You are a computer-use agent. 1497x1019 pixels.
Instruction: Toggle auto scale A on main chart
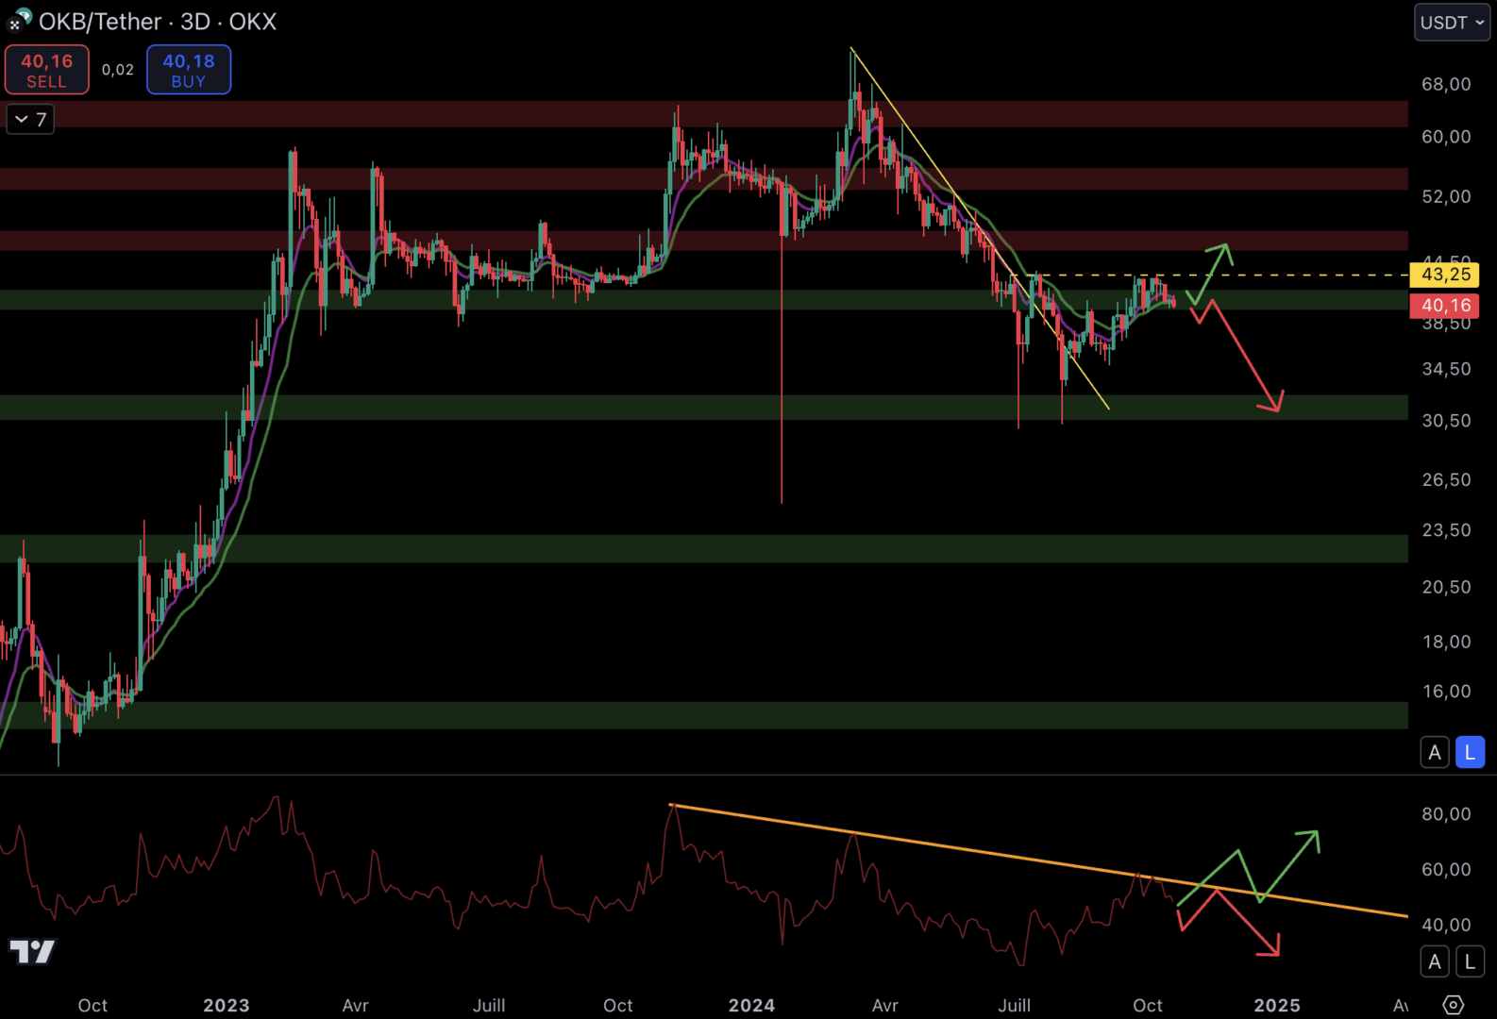pyautogui.click(x=1435, y=752)
